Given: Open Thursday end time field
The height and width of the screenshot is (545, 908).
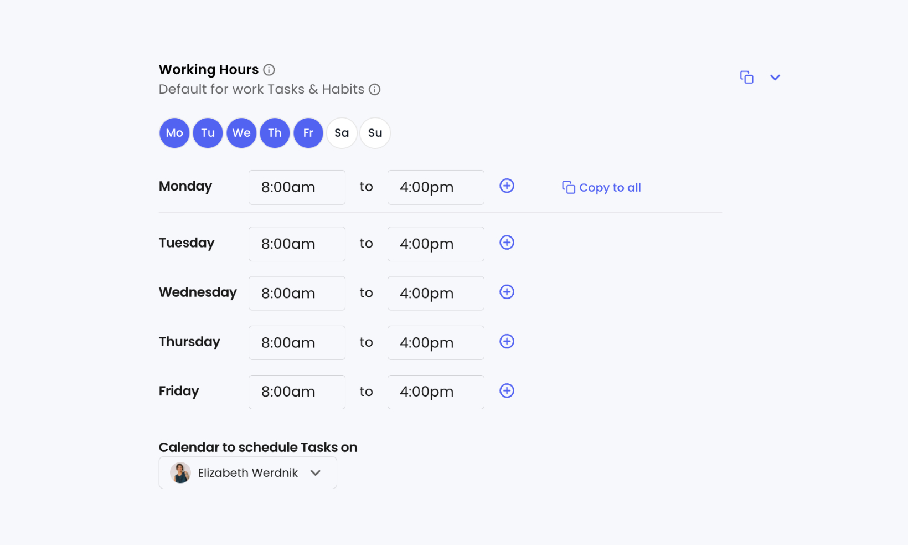Looking at the screenshot, I should click(436, 342).
